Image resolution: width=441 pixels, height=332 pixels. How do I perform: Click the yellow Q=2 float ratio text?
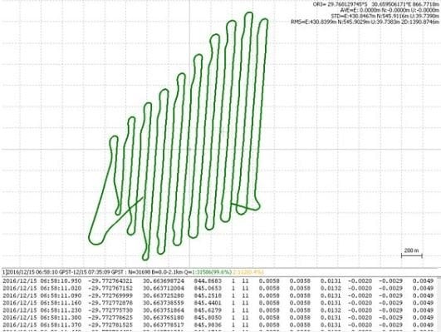point(248,272)
